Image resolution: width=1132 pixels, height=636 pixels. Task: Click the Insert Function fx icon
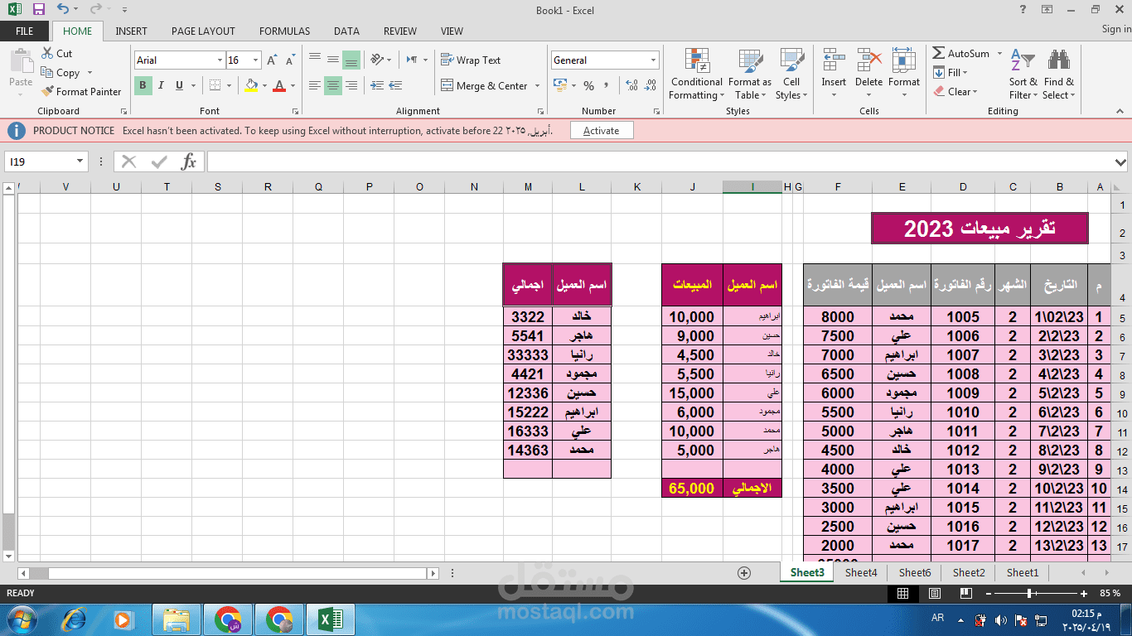(188, 161)
